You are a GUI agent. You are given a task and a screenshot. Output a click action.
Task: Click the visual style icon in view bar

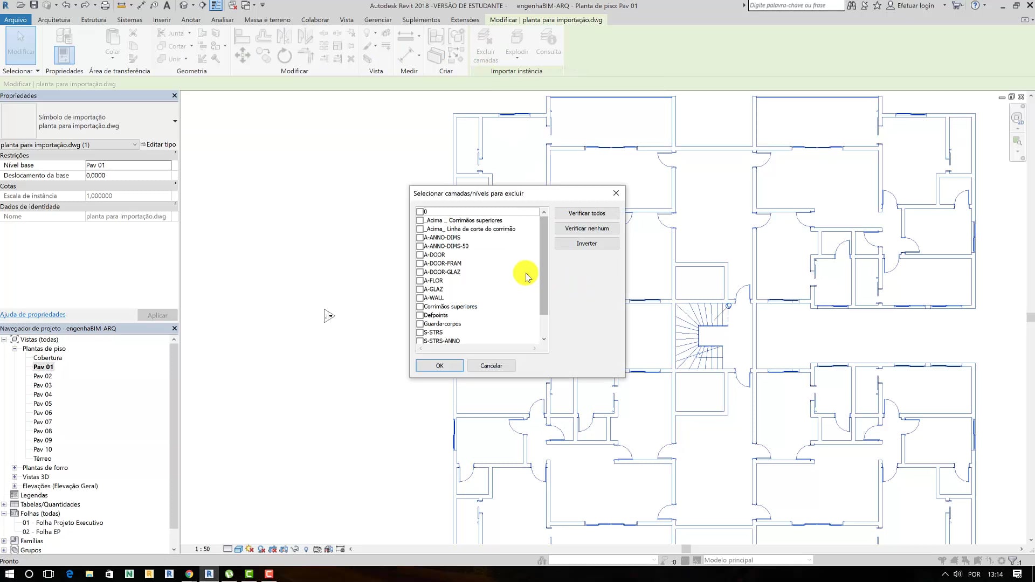[238, 549]
